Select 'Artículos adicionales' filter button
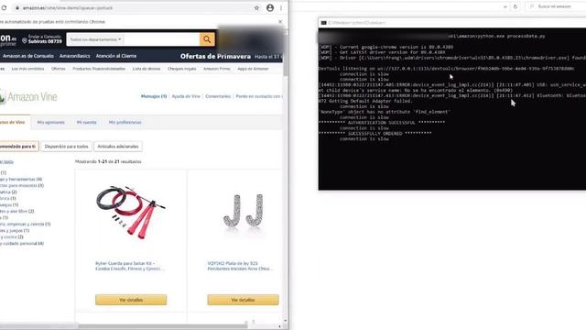Image resolution: width=586 pixels, height=330 pixels. tap(118, 147)
